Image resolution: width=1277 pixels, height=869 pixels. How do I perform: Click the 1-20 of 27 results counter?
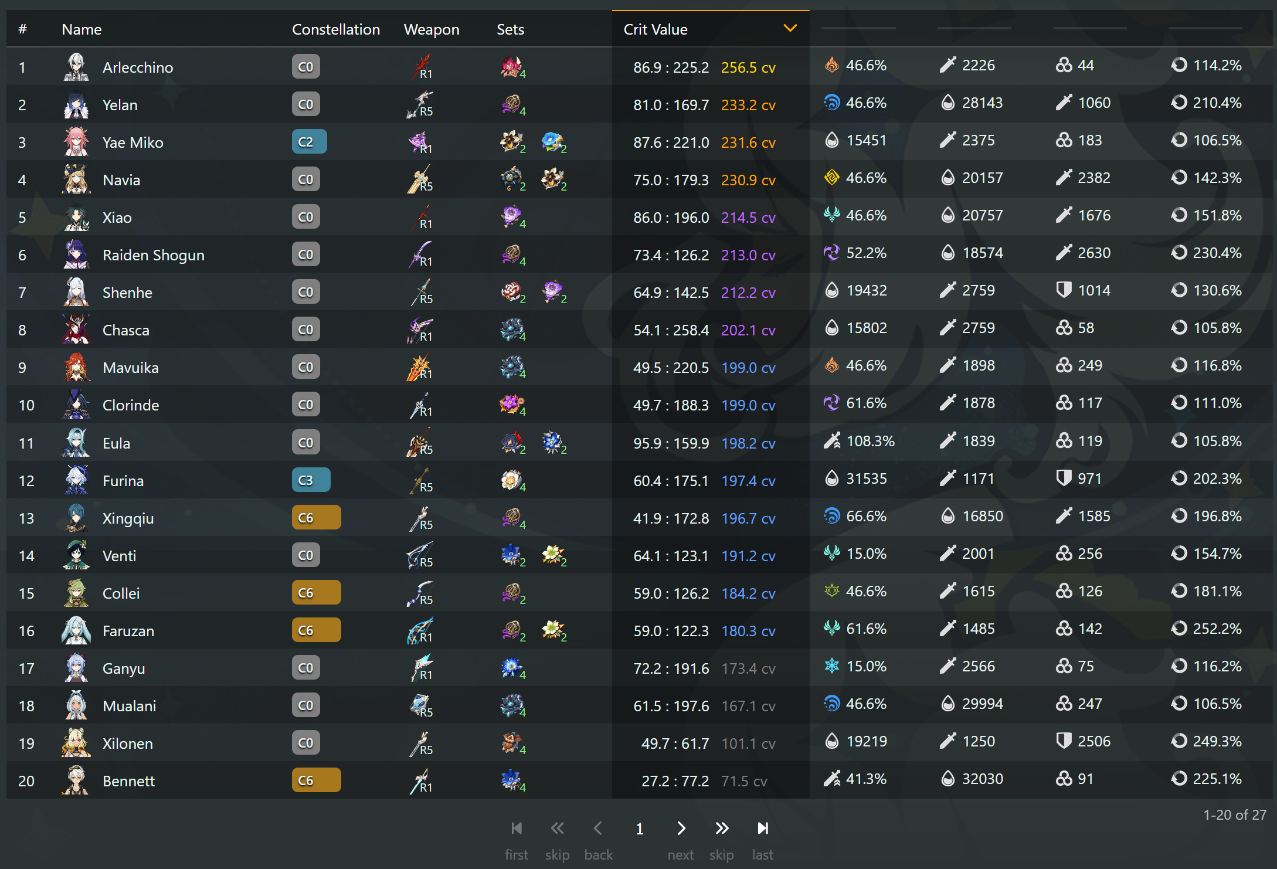click(x=1235, y=814)
